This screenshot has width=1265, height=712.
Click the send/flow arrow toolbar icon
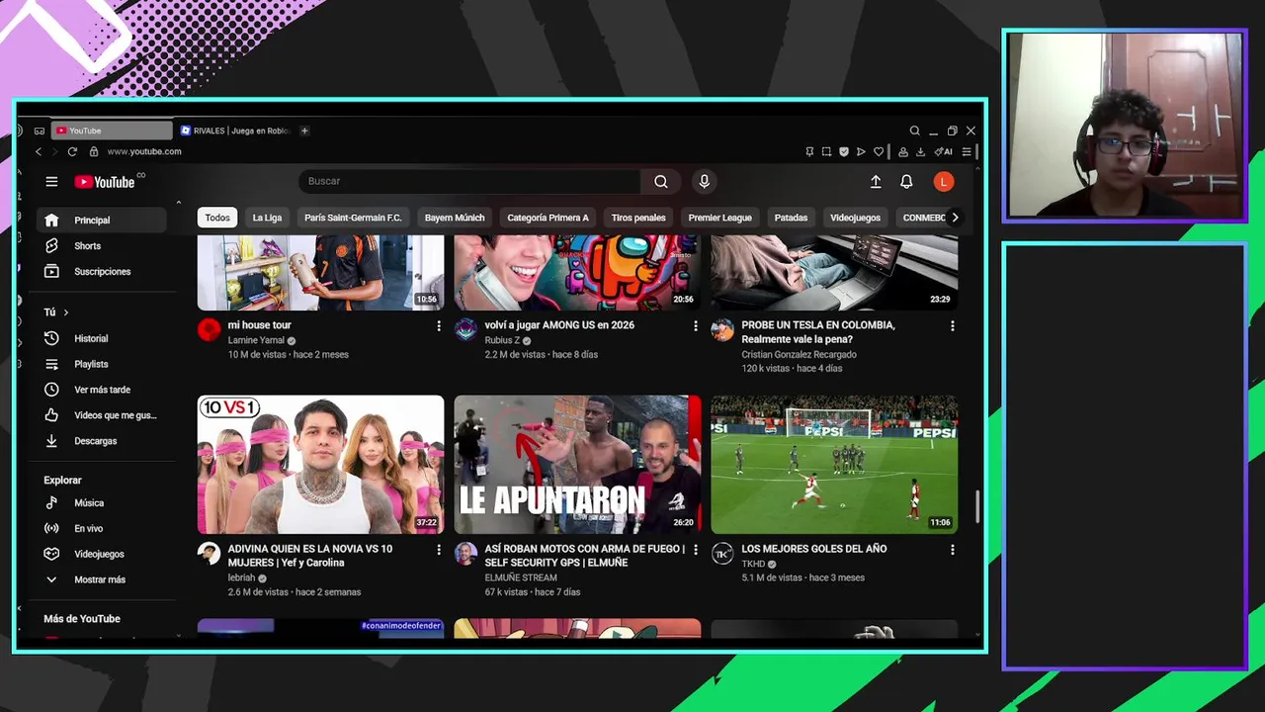(861, 152)
